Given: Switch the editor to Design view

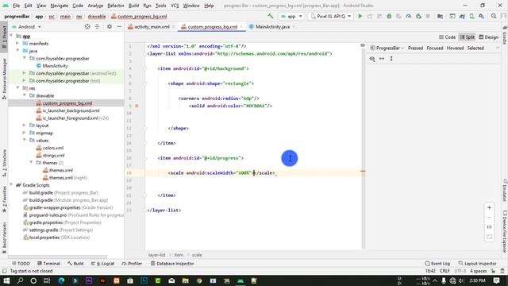Looking at the screenshot, I should [489, 37].
